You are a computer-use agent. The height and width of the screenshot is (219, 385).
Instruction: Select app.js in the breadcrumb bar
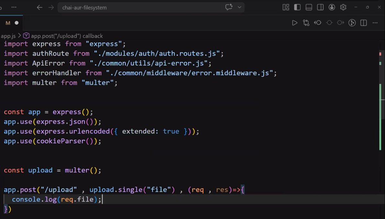point(9,36)
